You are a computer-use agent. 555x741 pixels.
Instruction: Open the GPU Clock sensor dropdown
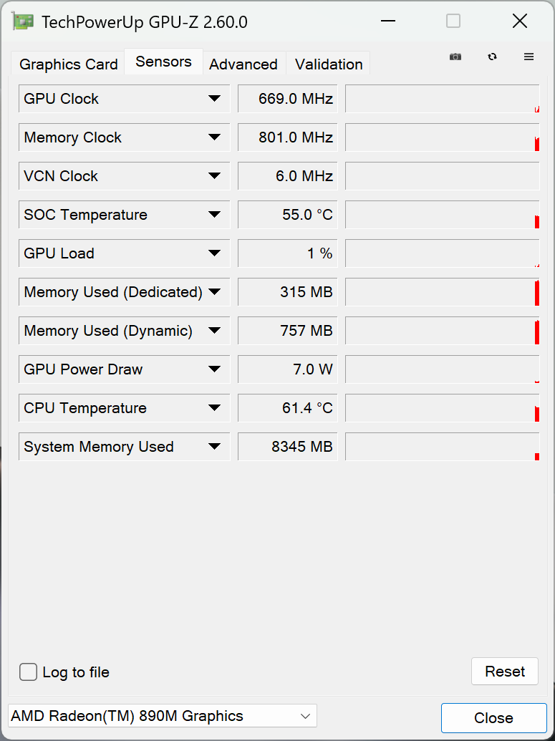(214, 98)
